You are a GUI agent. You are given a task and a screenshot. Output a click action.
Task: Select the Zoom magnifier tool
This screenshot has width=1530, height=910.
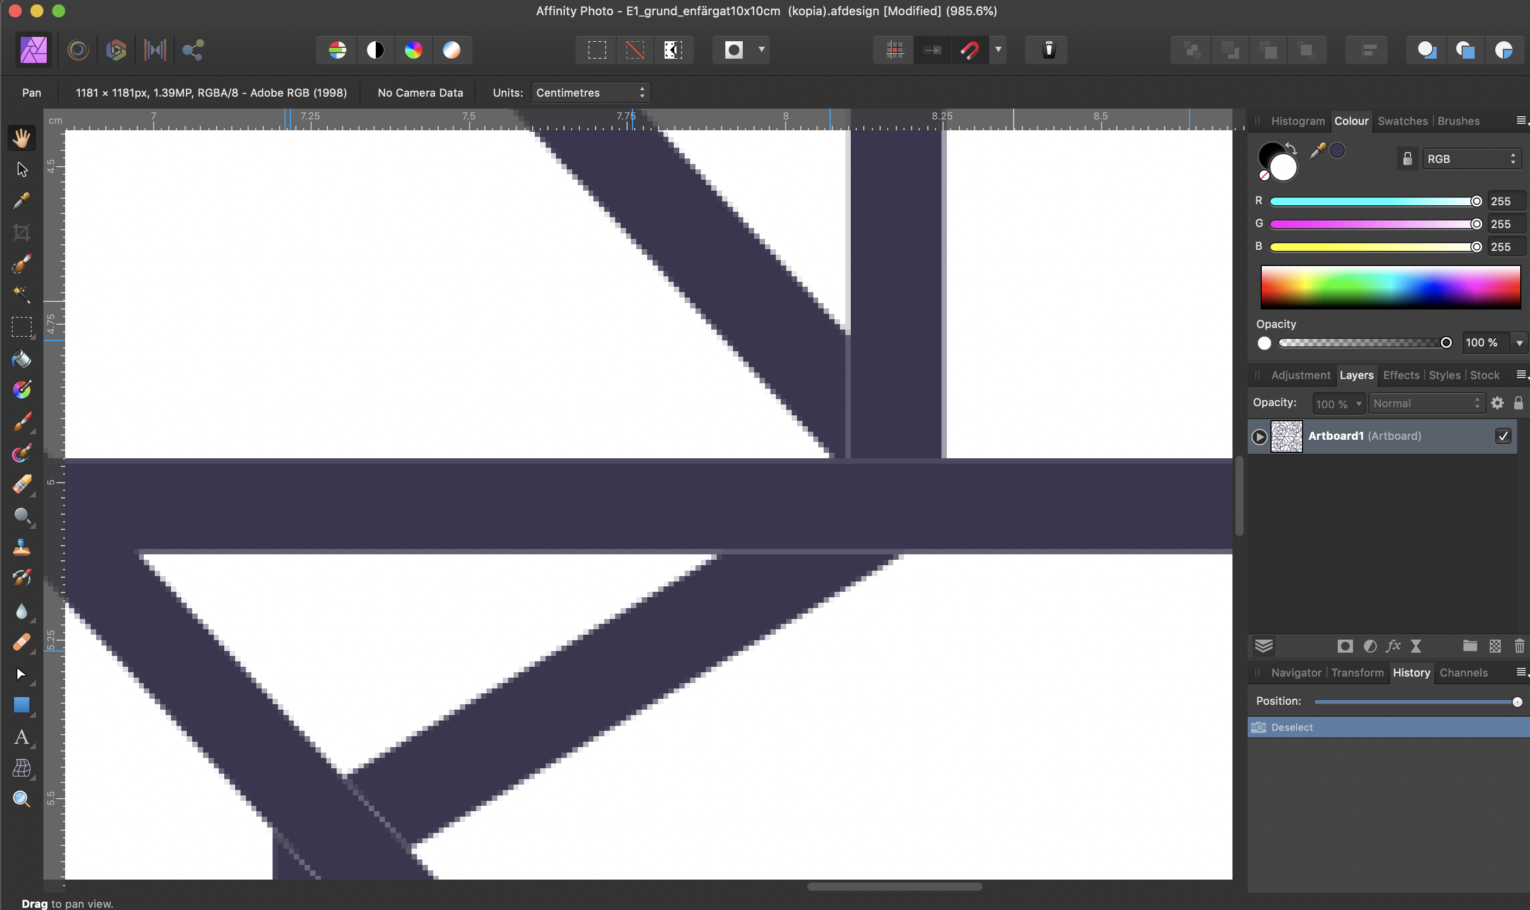[22, 799]
